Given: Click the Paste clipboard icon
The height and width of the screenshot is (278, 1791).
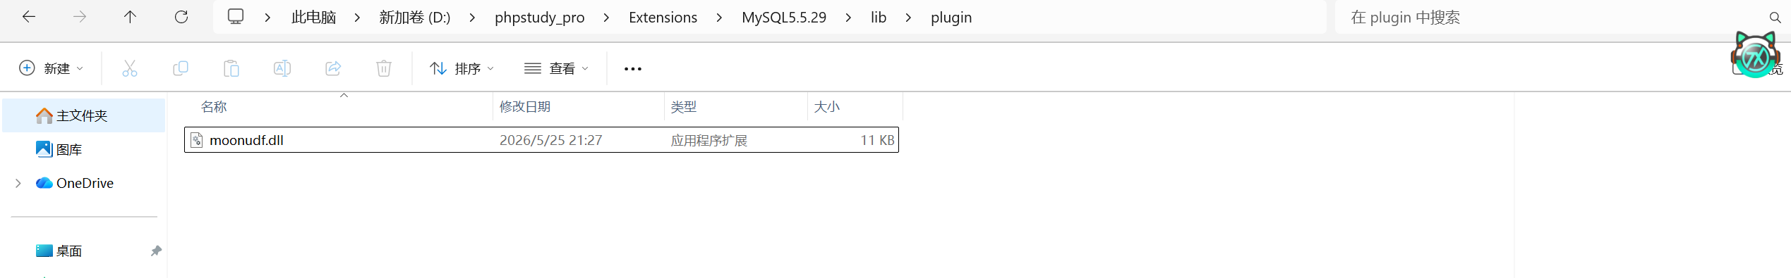Looking at the screenshot, I should tap(231, 68).
